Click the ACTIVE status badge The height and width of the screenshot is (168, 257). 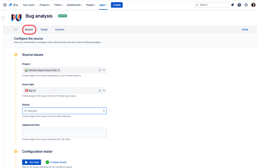(62, 16)
